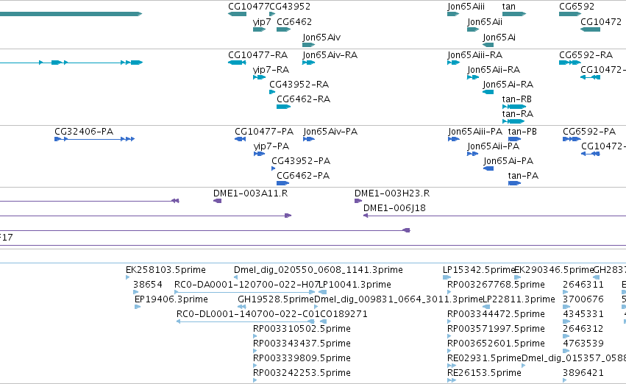Click the 4763539 feature label

(583, 344)
